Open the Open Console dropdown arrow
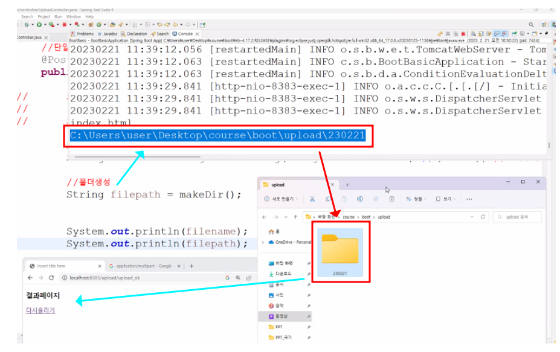560x352 pixels. point(541,34)
